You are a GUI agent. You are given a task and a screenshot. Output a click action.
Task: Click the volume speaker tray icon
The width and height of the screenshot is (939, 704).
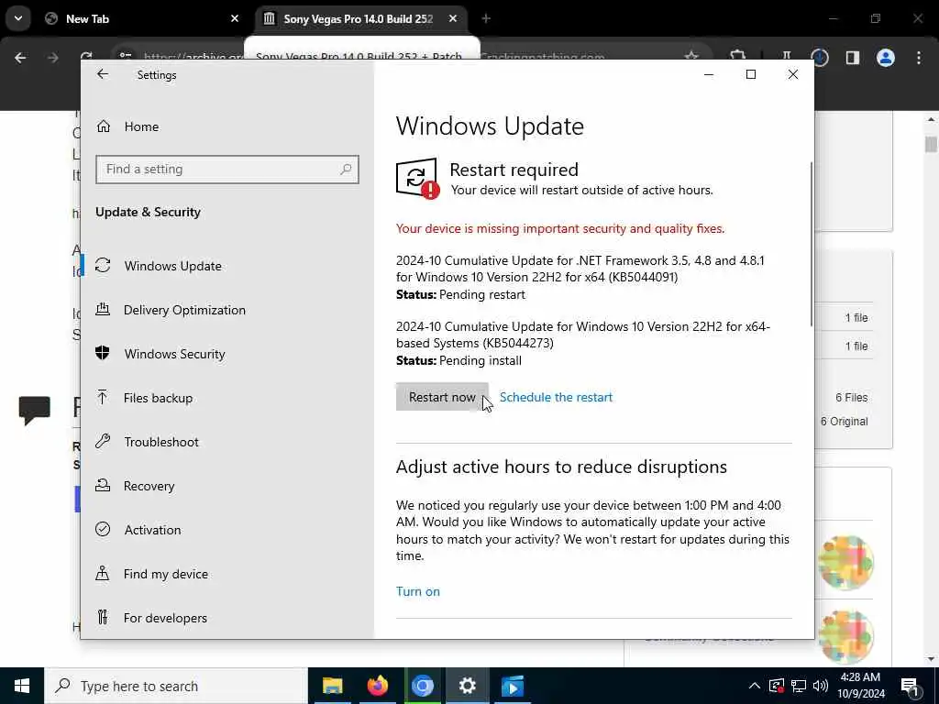tap(821, 686)
